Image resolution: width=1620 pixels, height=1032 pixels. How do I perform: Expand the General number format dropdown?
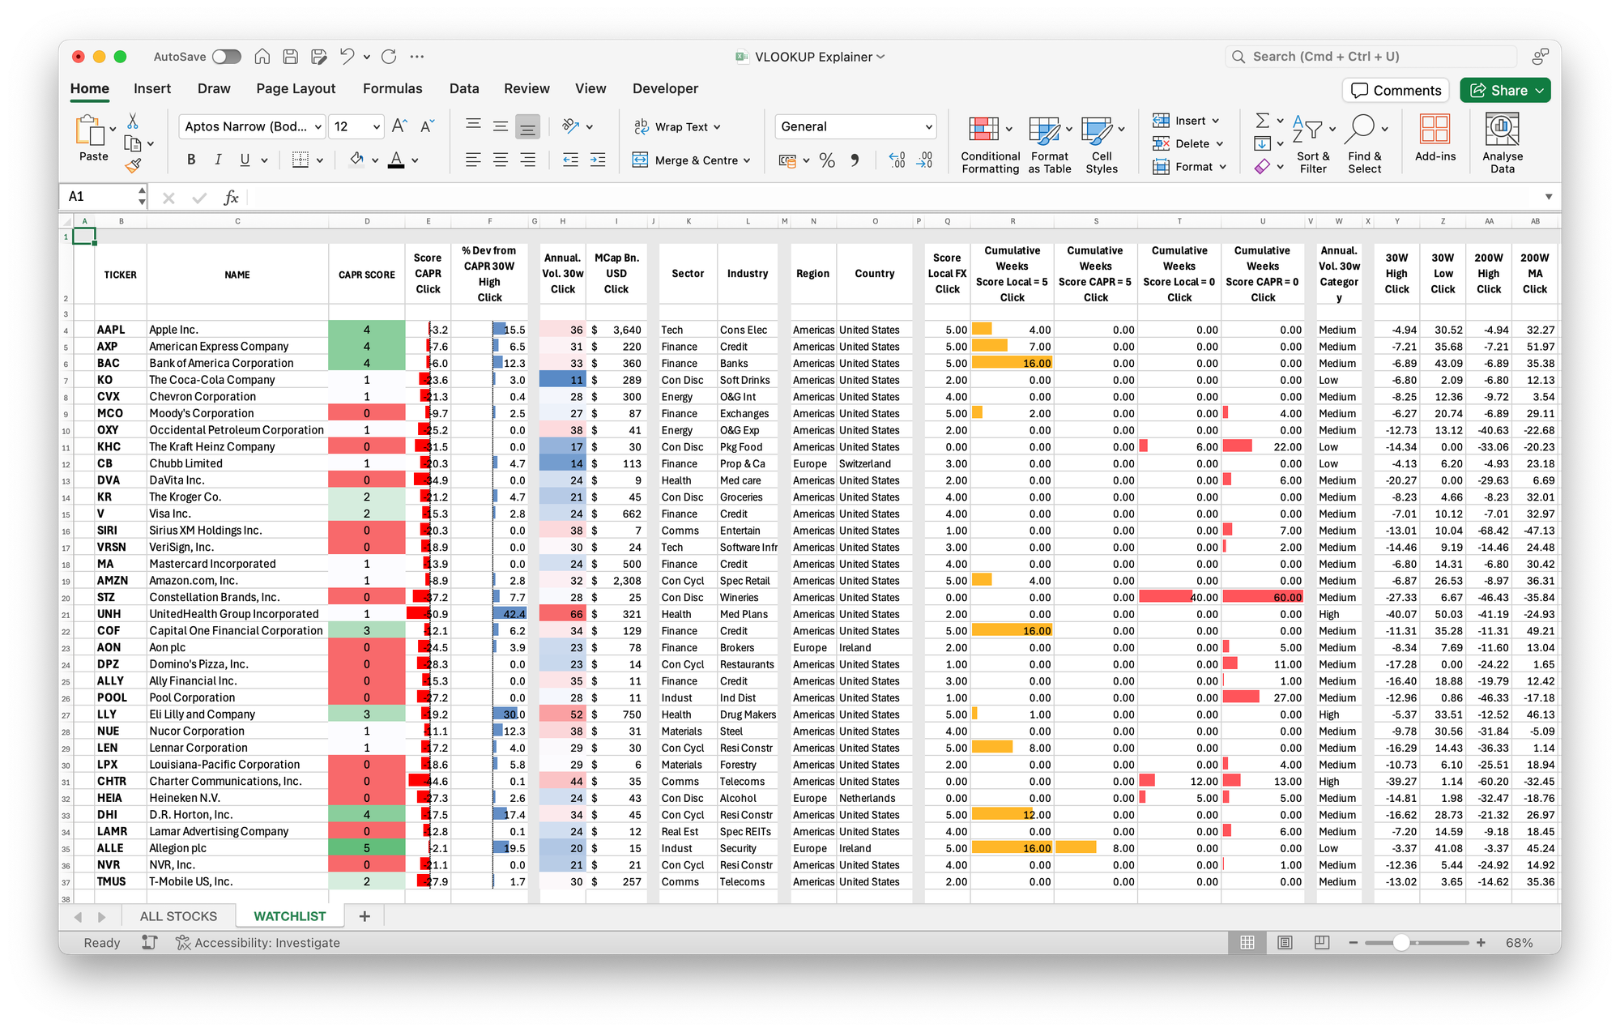(928, 127)
